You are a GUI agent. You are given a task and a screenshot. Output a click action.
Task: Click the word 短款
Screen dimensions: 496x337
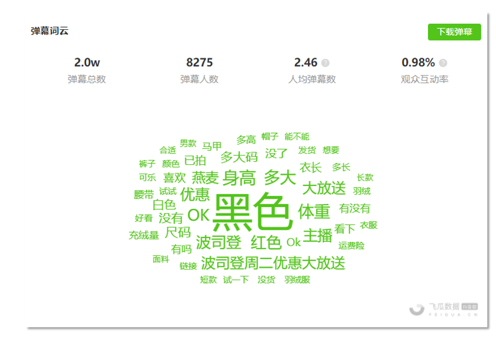[209, 280]
